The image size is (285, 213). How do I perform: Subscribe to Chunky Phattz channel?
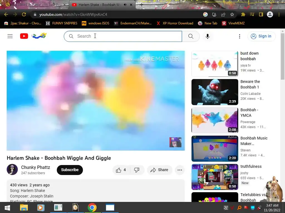[x=70, y=170]
